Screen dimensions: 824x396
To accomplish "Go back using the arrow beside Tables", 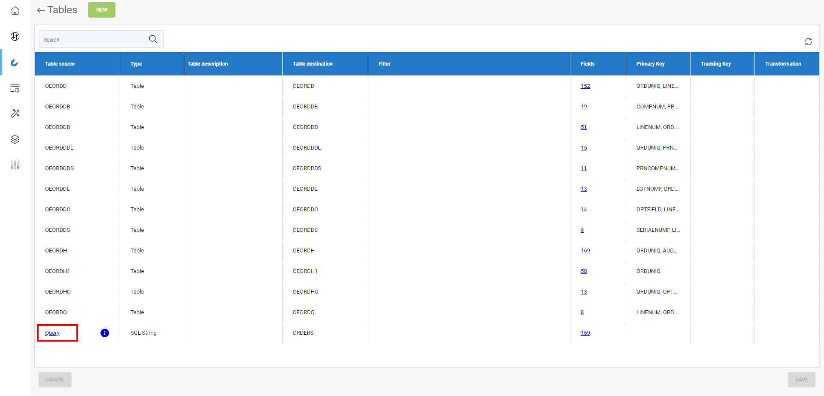I will (41, 10).
